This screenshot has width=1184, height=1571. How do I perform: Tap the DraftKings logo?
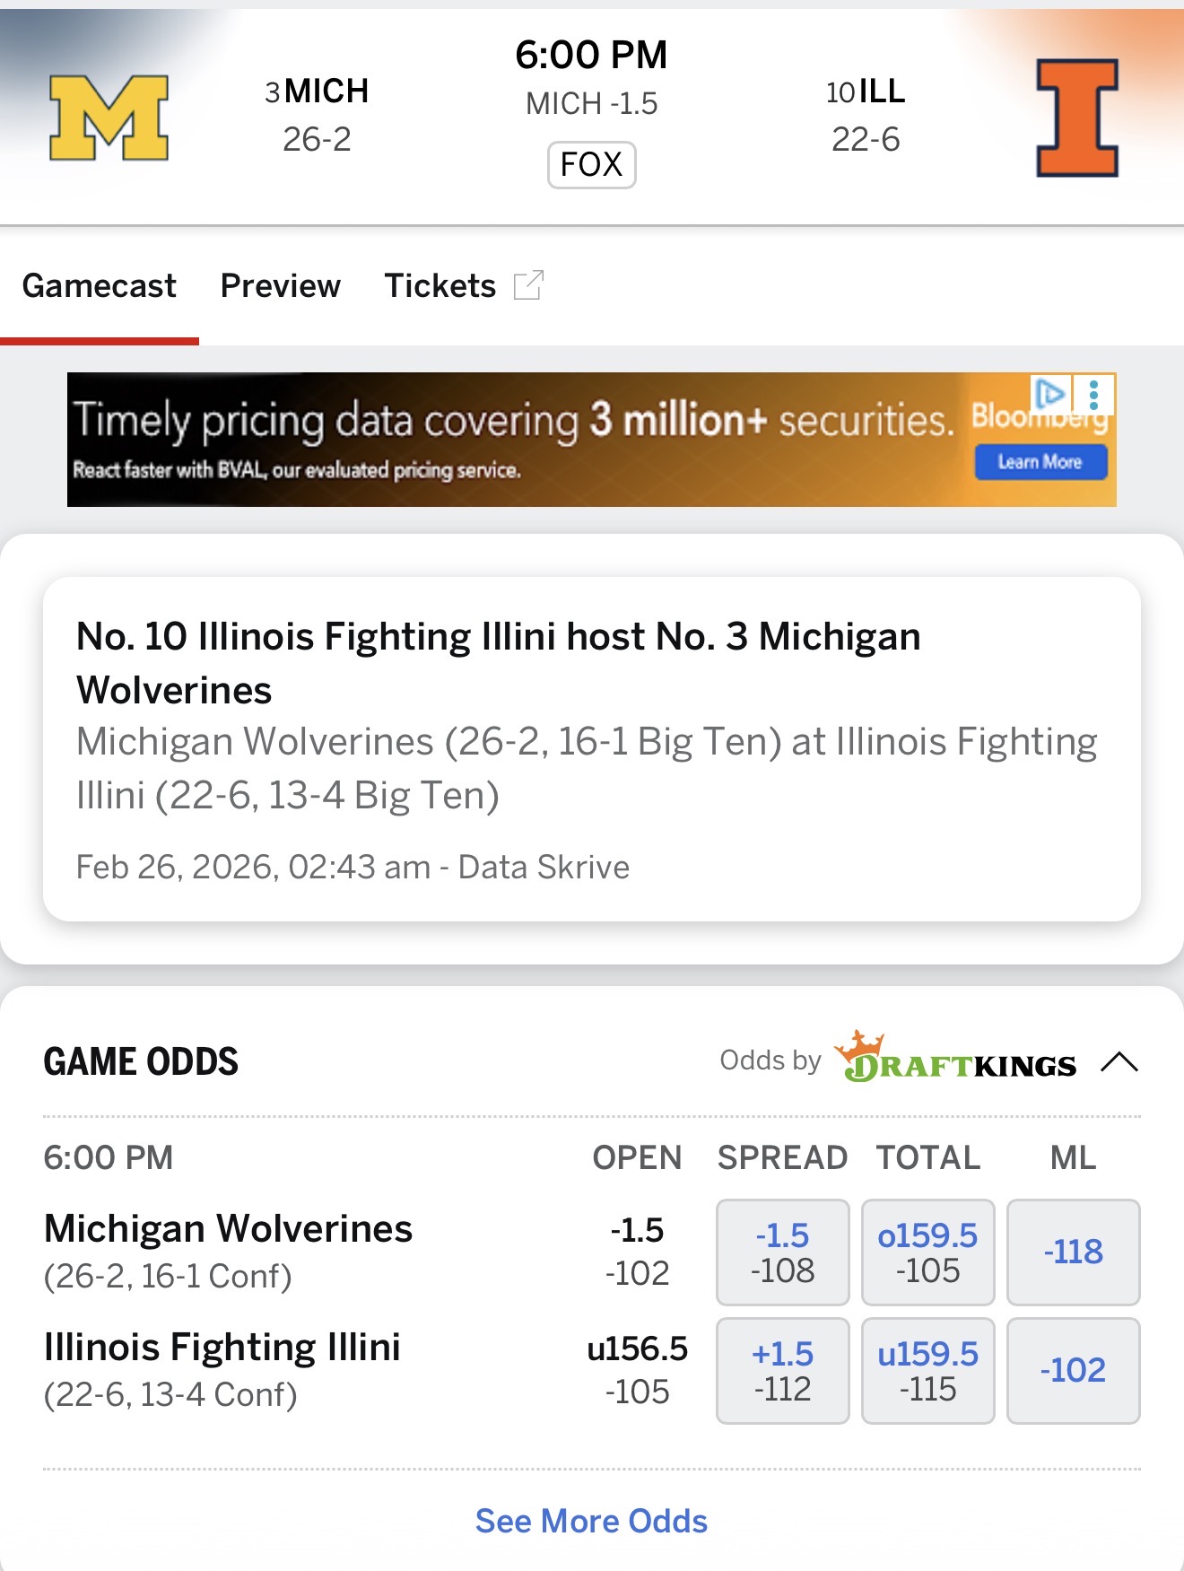tap(954, 1060)
